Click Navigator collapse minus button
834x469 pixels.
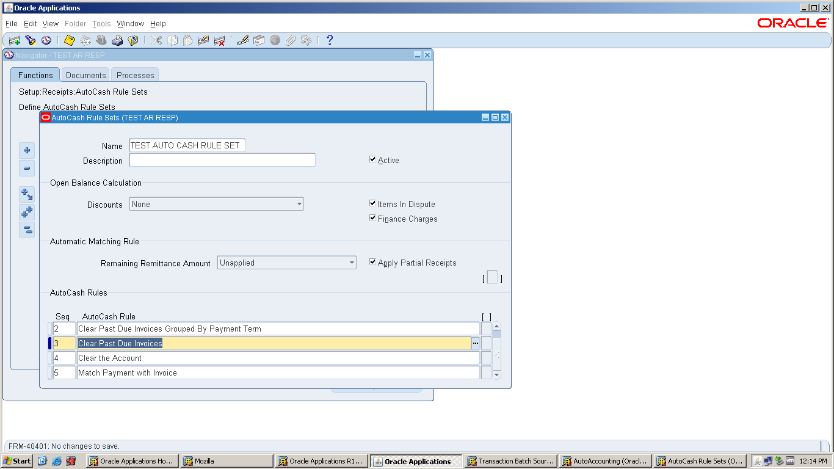click(27, 169)
